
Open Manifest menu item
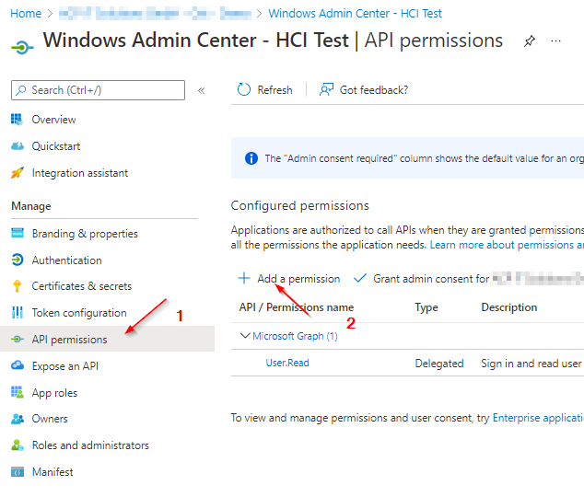53,472
